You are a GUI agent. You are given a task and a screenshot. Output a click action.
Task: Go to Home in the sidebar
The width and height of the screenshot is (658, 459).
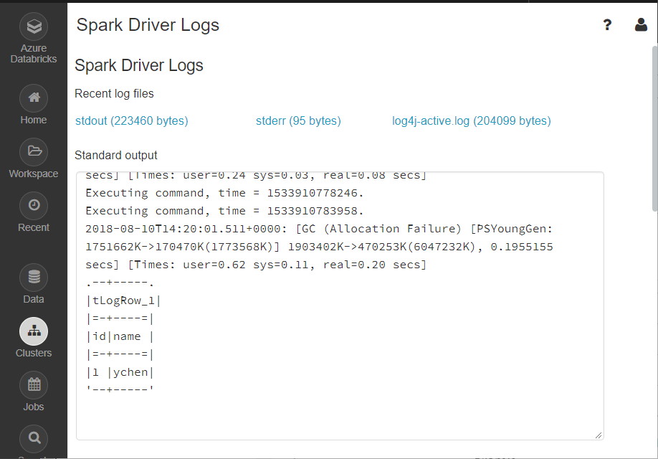pyautogui.click(x=34, y=98)
